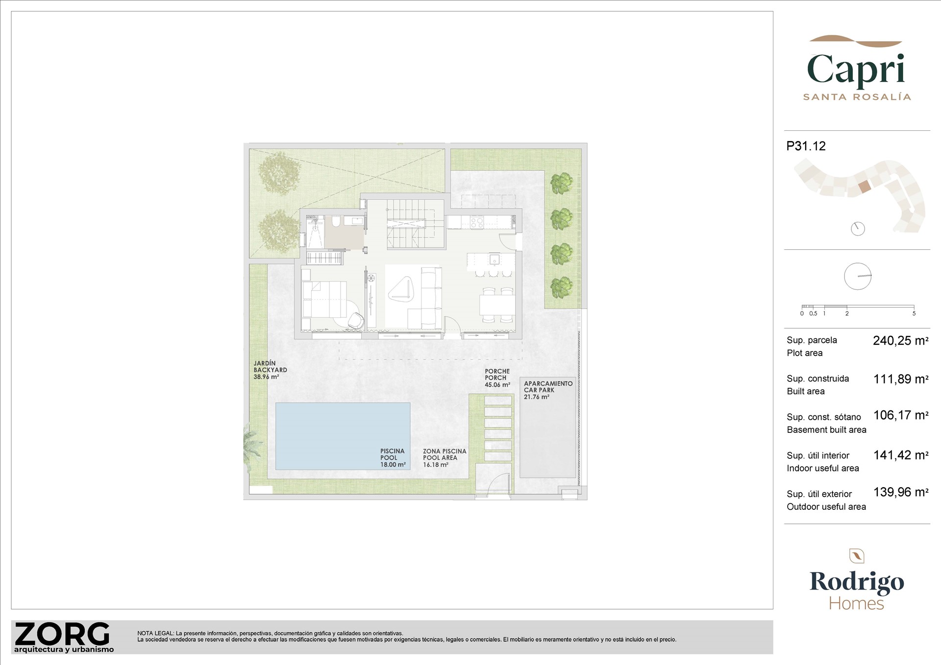Click the PORCHE PORCH 45.06 m² label
Image resolution: width=941 pixels, height=665 pixels.
(497, 378)
